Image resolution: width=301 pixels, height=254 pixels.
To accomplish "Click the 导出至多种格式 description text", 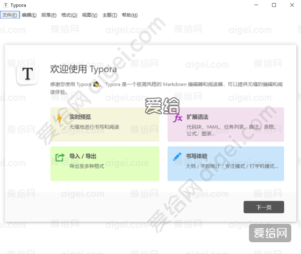I will click(87, 166).
